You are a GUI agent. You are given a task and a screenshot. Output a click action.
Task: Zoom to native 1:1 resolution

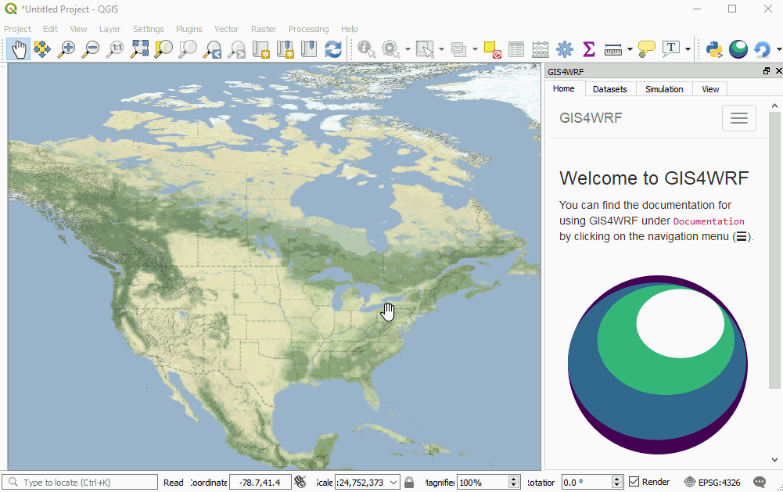point(115,49)
